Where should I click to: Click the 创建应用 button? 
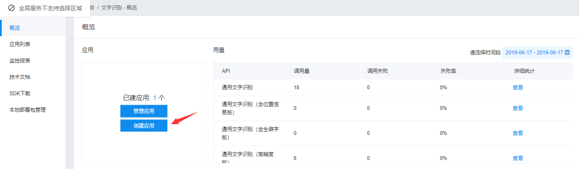coord(144,125)
